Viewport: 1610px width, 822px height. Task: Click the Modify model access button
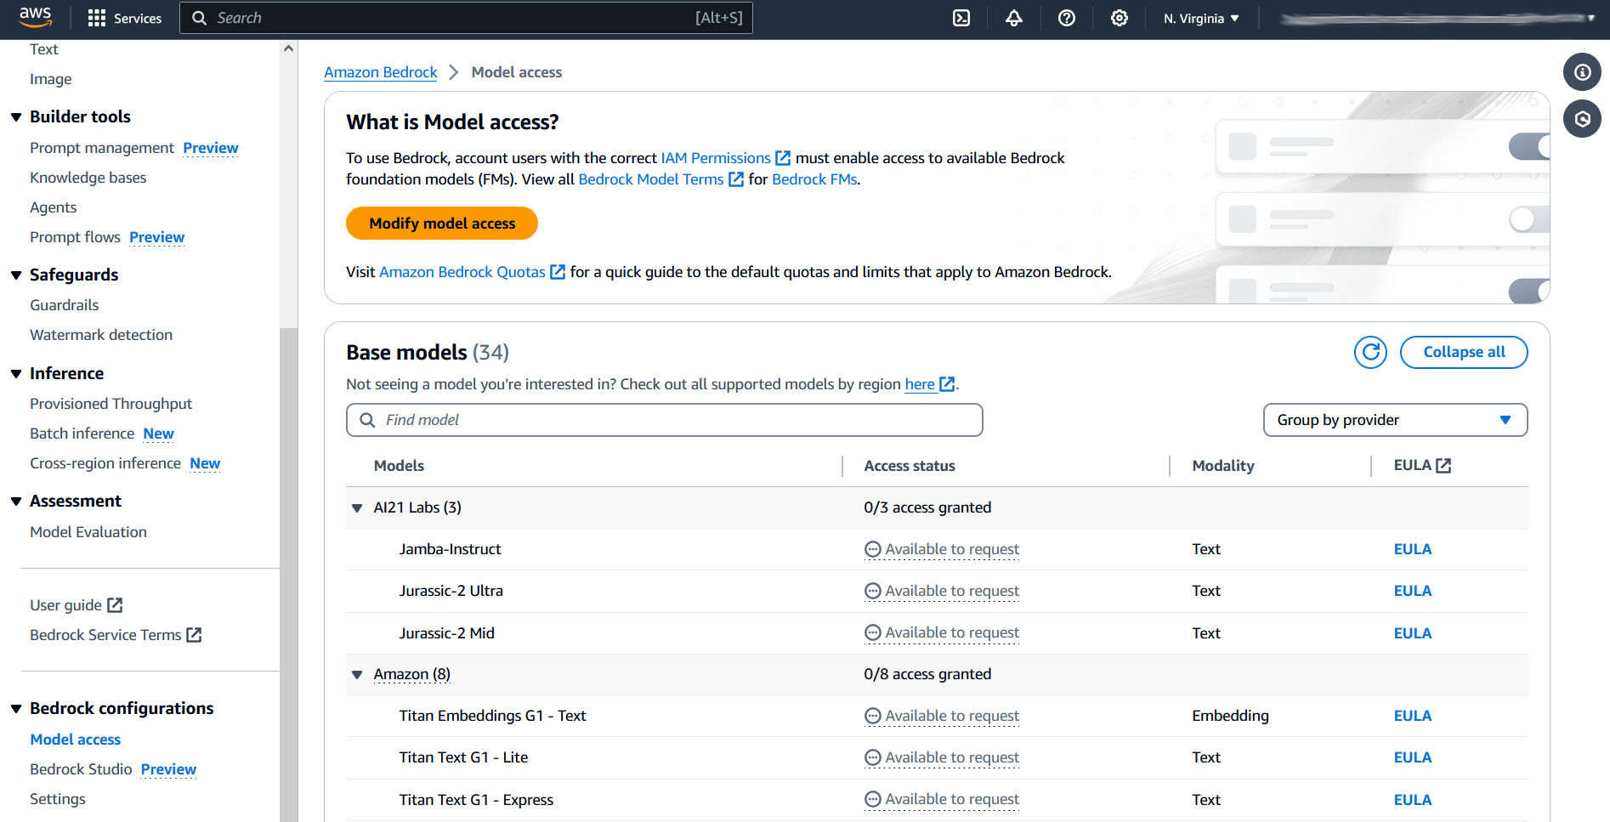(x=442, y=224)
